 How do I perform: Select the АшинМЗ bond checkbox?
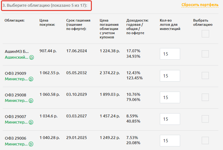click(205, 54)
